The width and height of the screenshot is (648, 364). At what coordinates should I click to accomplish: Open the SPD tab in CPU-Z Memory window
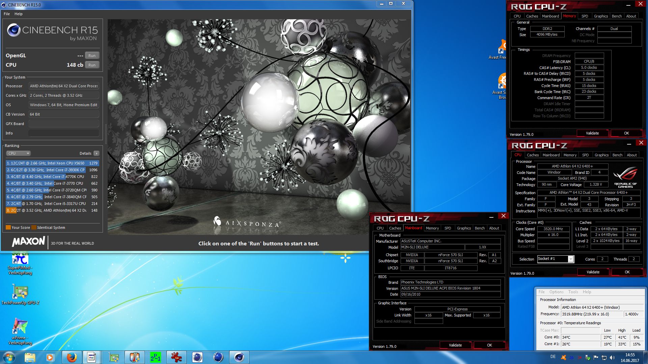click(x=585, y=16)
